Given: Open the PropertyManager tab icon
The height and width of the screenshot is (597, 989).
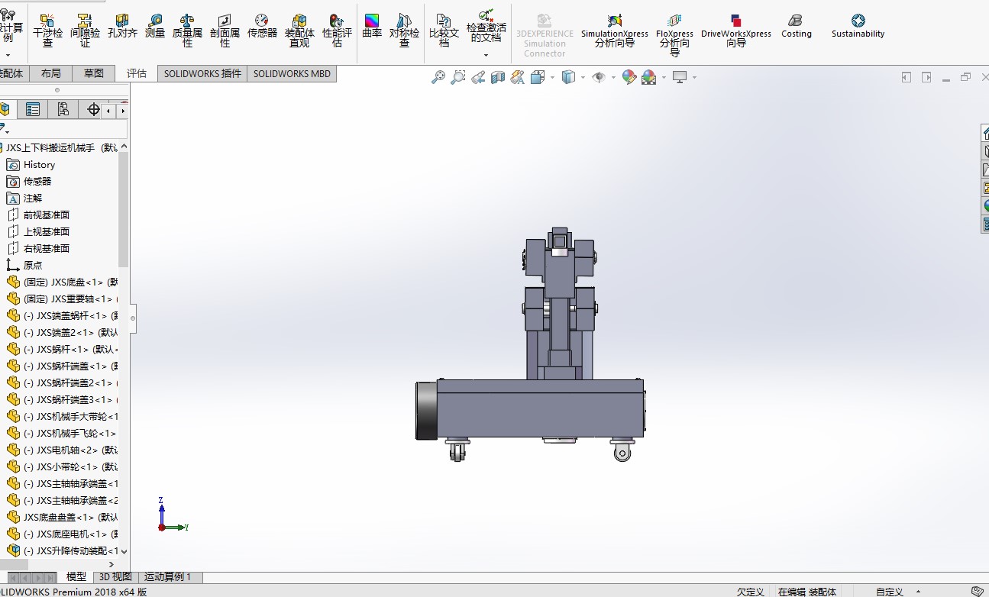Looking at the screenshot, I should (x=33, y=110).
